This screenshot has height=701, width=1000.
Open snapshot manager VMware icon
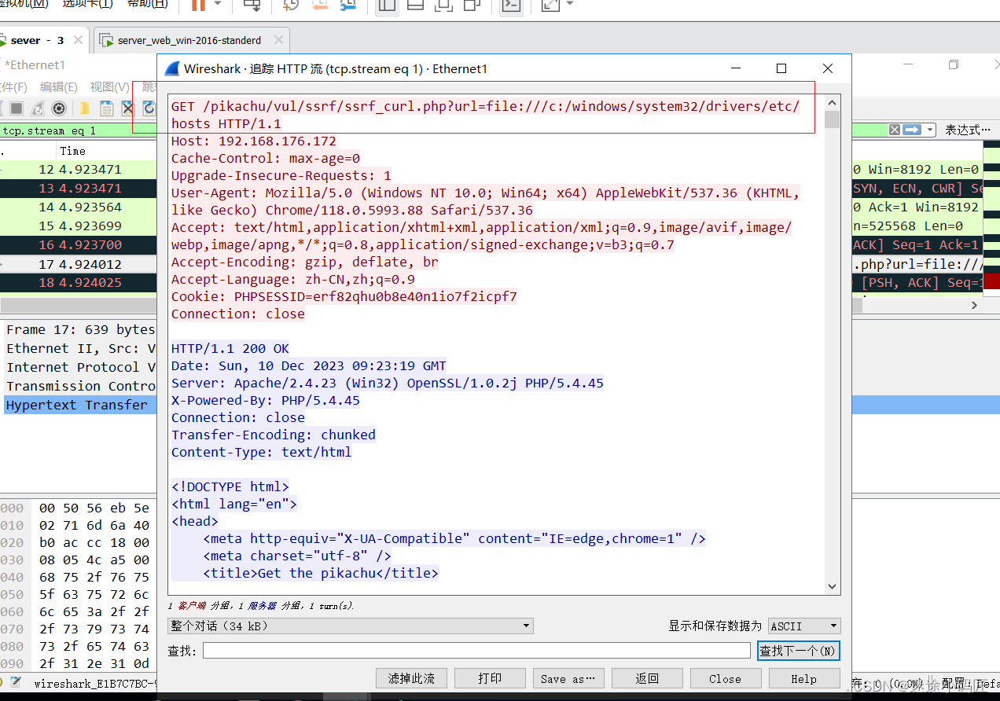[x=347, y=5]
